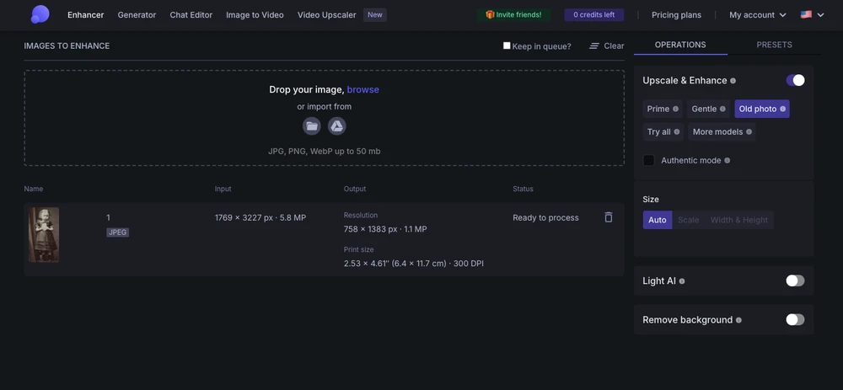Open Image to Video page
Viewport: 843px width, 390px height.
(255, 15)
